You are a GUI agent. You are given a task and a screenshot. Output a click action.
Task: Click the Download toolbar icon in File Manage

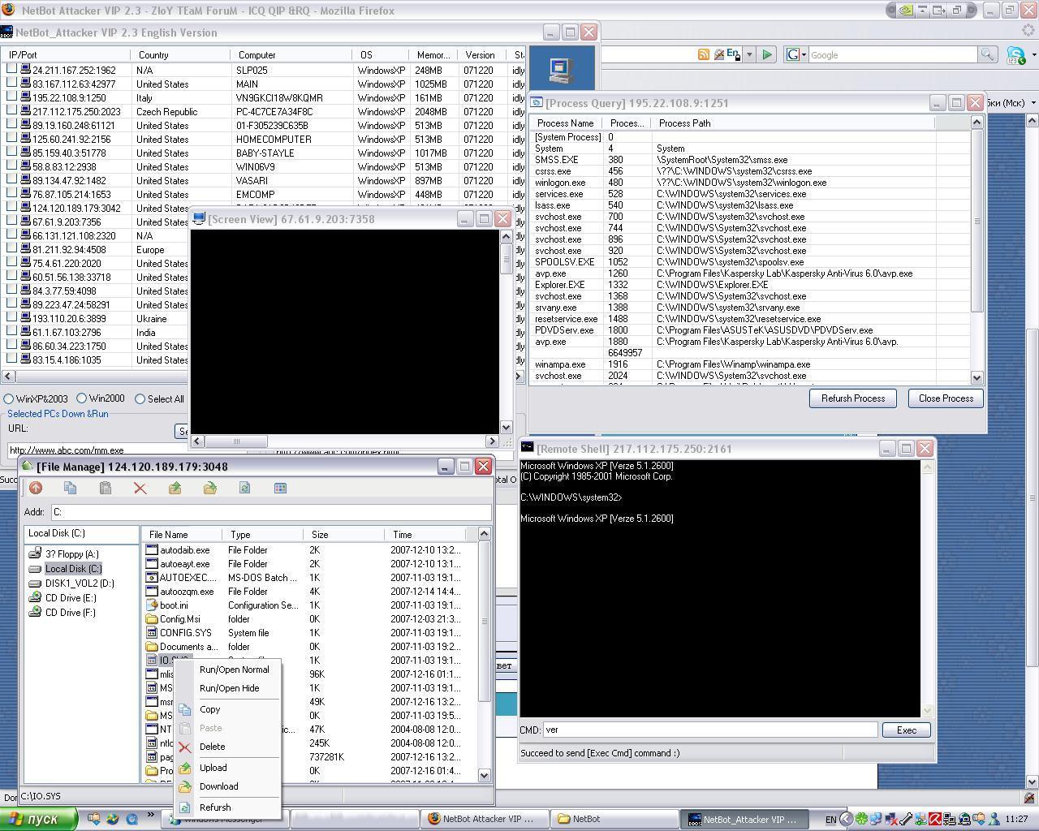(x=210, y=488)
